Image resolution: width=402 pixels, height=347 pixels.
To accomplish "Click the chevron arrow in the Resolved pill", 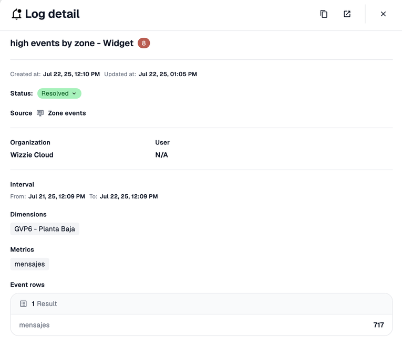I will 74,93.
